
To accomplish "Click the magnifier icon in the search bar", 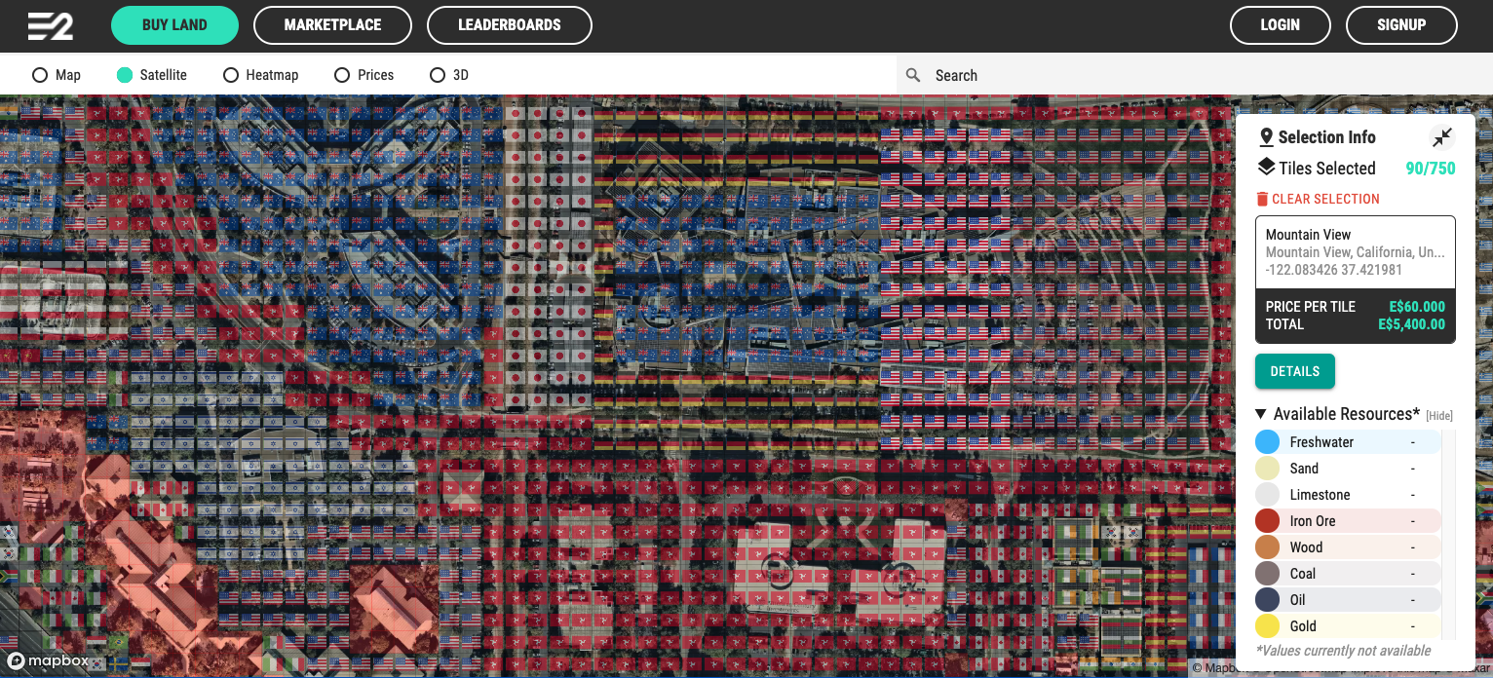I will coord(913,75).
